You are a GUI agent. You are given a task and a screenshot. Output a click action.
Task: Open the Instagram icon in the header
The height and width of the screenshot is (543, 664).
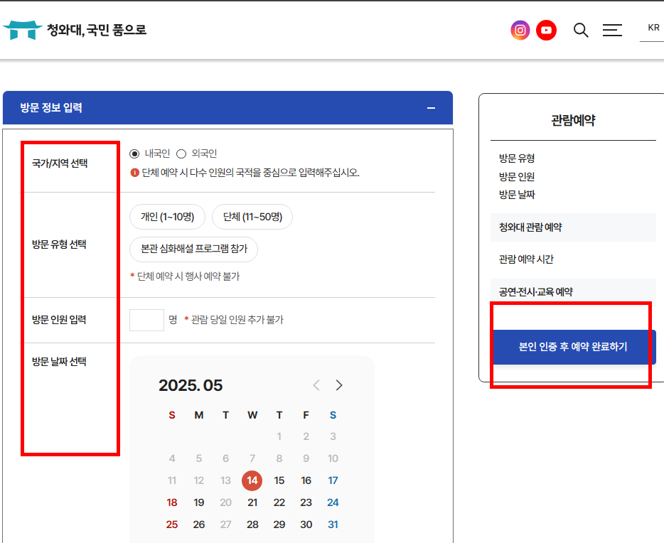(x=520, y=30)
